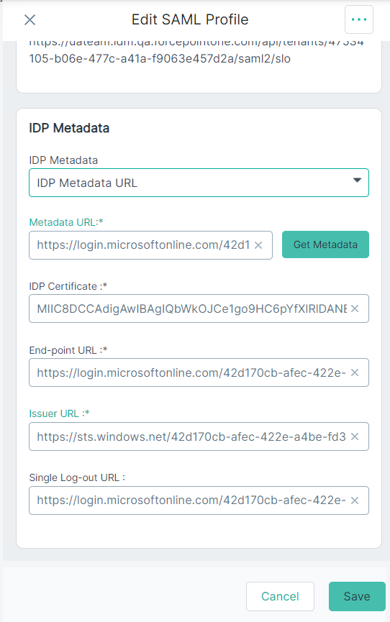Clear the IDP Certificate field
Viewport: 390px width, 622px height.
pyautogui.click(x=355, y=308)
